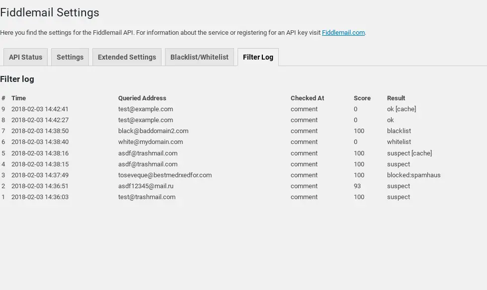Click the 'ok [cache]' result
Image resolution: width=487 pixels, height=290 pixels.
click(402, 109)
